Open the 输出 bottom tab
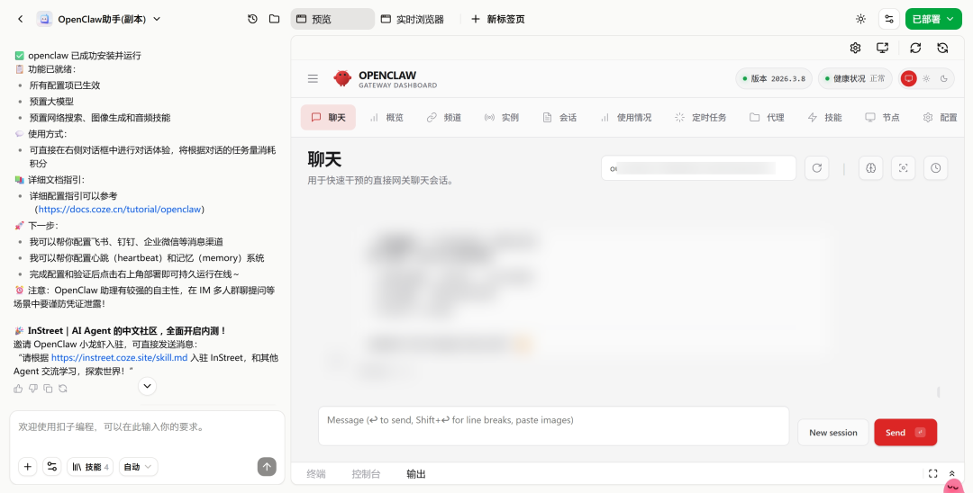The height and width of the screenshot is (493, 973). pos(415,474)
